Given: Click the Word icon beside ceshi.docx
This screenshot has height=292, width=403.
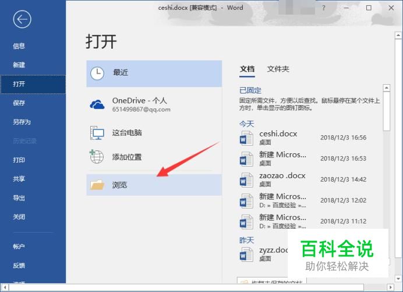Looking at the screenshot, I should tap(246, 138).
